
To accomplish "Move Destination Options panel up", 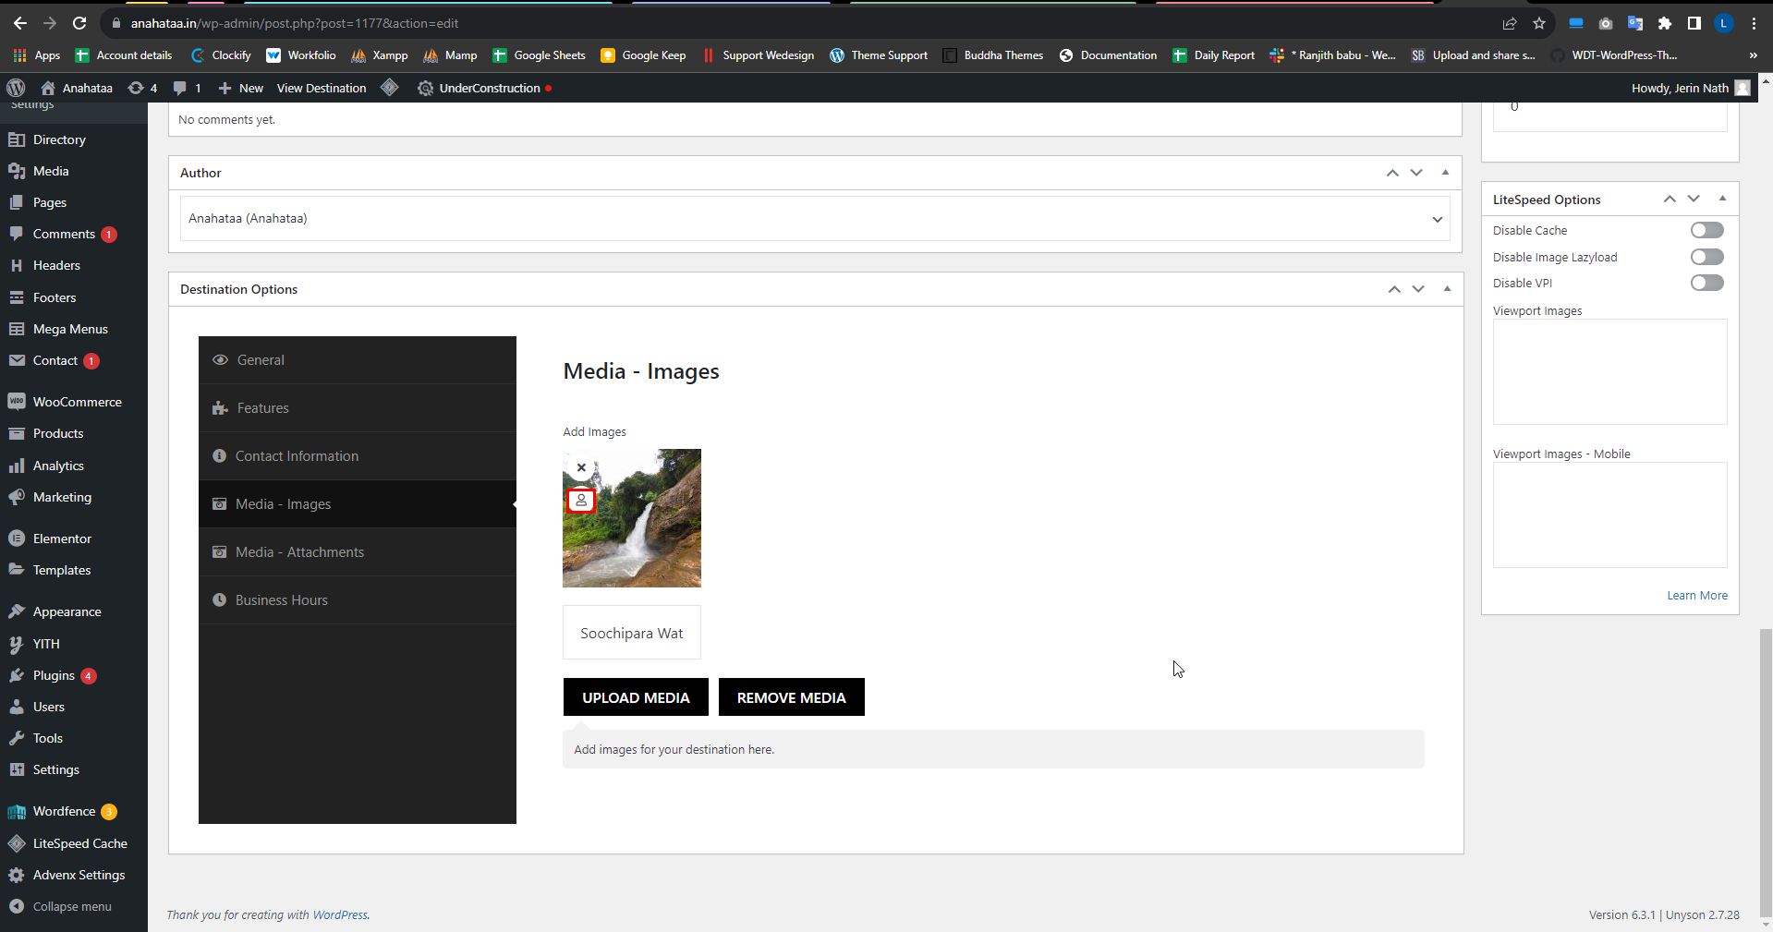I will click(1394, 289).
